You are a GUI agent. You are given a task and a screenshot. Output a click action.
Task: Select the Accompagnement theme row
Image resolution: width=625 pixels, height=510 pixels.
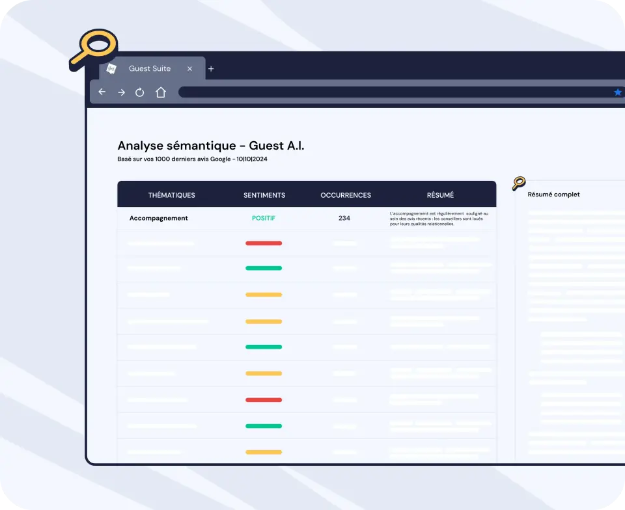pyautogui.click(x=307, y=218)
